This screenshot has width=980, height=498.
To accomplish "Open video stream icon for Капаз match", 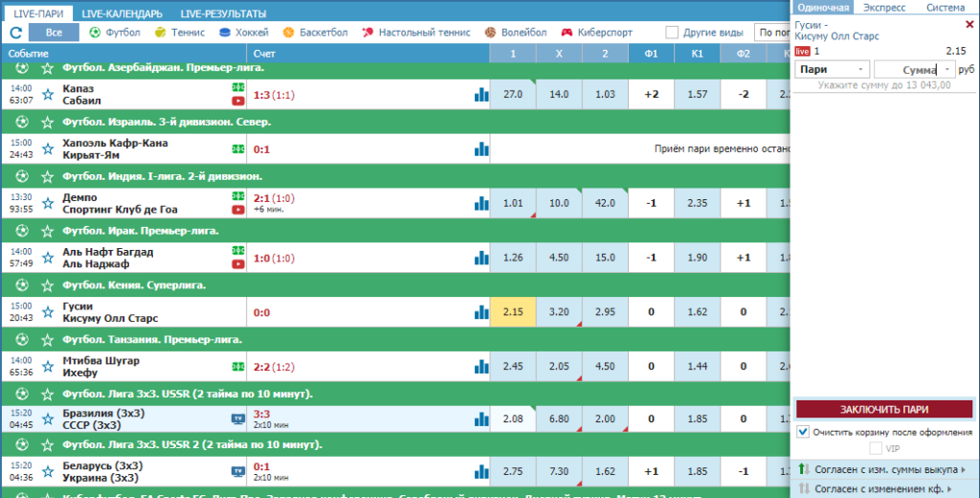I will click(x=238, y=101).
